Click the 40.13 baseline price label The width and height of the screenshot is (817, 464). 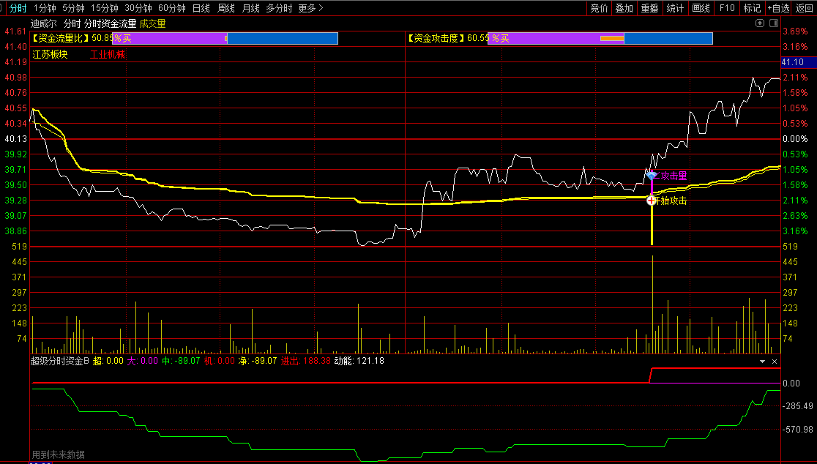[x=15, y=138]
